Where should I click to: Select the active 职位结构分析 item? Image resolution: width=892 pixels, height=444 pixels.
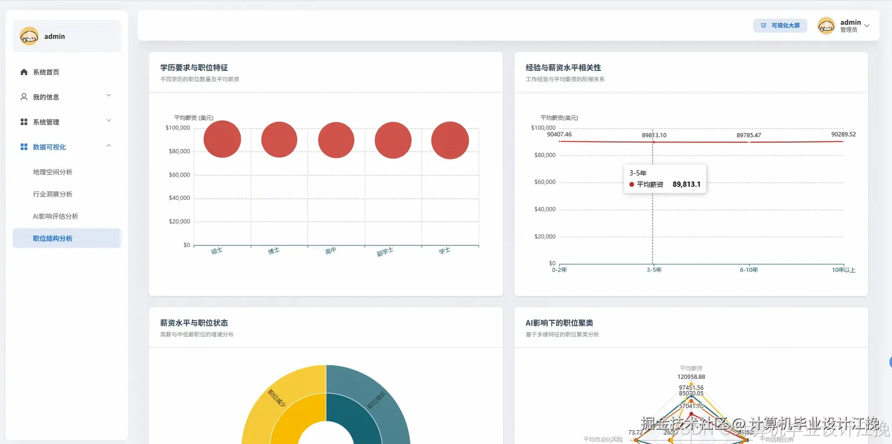tap(67, 238)
